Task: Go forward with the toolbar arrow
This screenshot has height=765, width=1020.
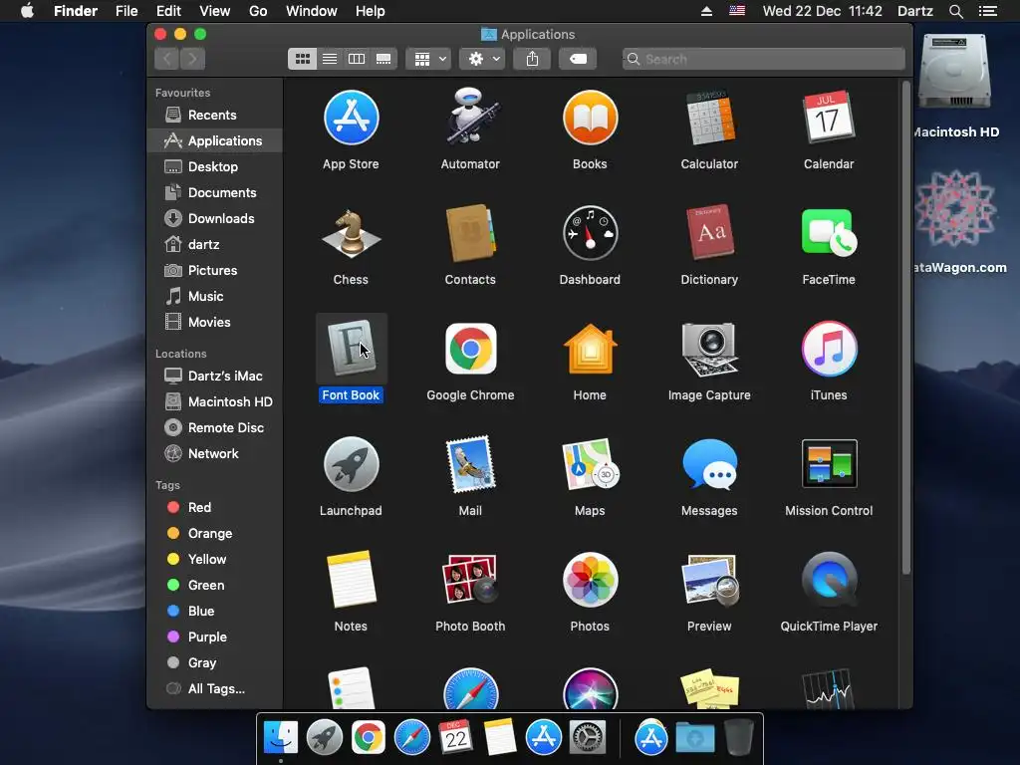Action: click(192, 59)
